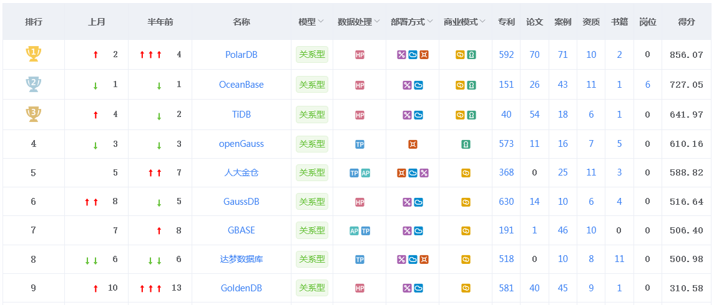The image size is (714, 305).
Task: Click the 关系型 tag in the openGauss row
Action: [x=312, y=144]
